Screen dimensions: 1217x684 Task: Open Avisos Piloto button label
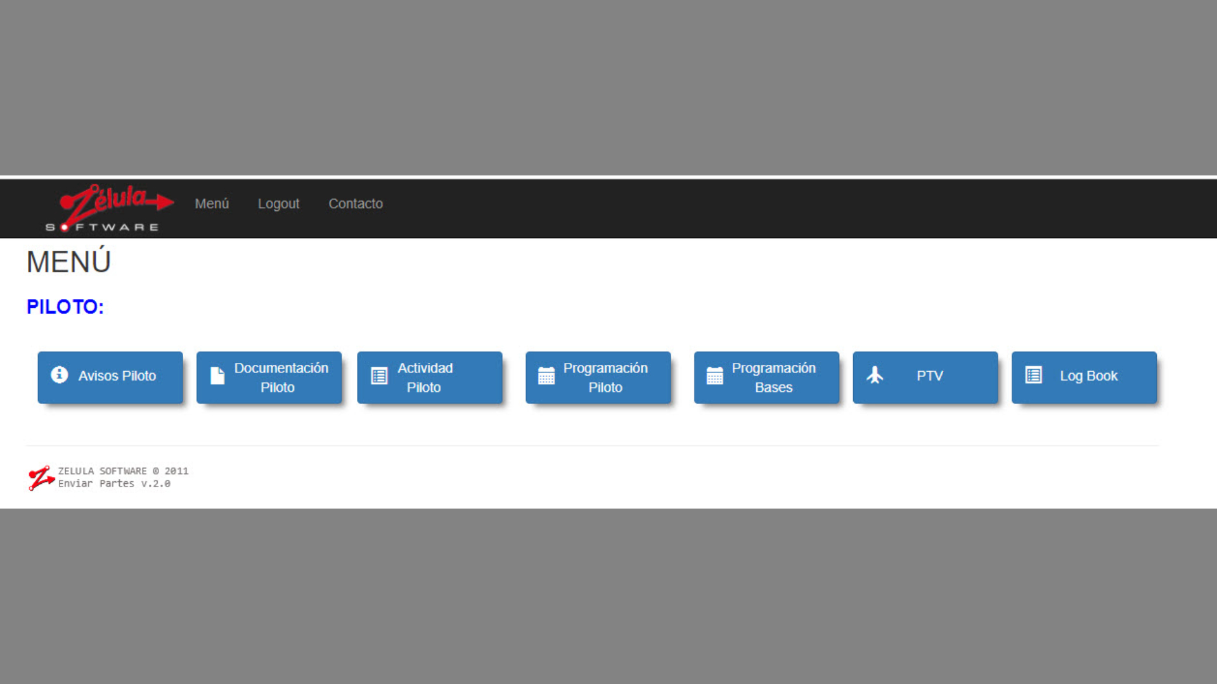click(x=117, y=376)
